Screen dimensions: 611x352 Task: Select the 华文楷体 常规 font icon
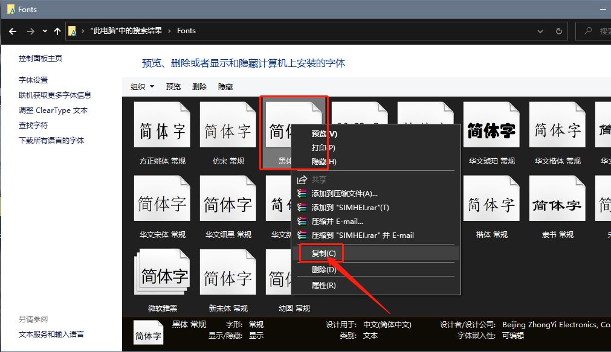[557, 124]
